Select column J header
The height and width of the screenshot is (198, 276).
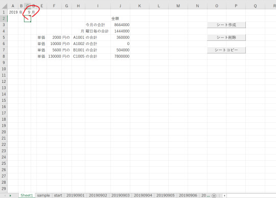coord(120,6)
